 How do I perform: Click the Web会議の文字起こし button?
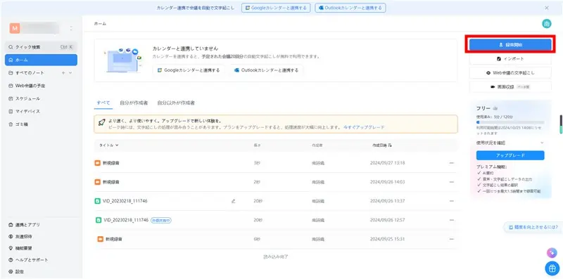[x=510, y=72]
